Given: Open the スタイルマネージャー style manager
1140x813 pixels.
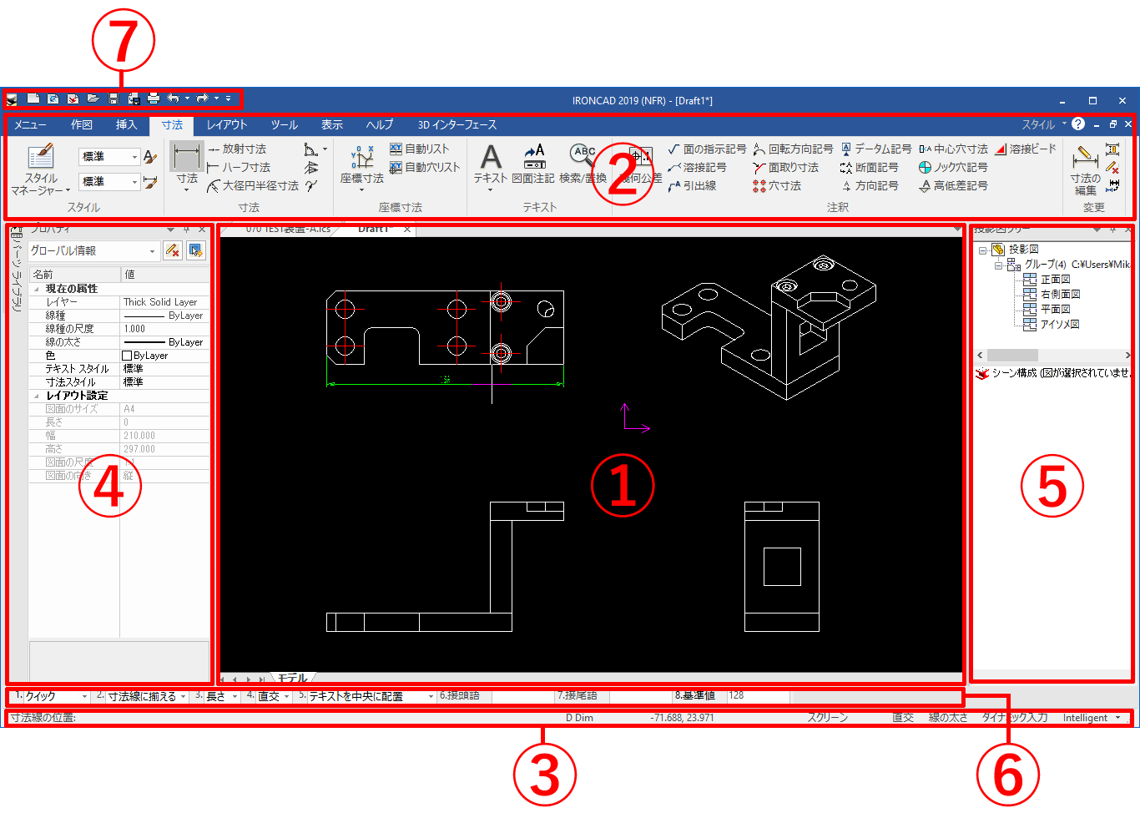Looking at the screenshot, I should (x=40, y=169).
